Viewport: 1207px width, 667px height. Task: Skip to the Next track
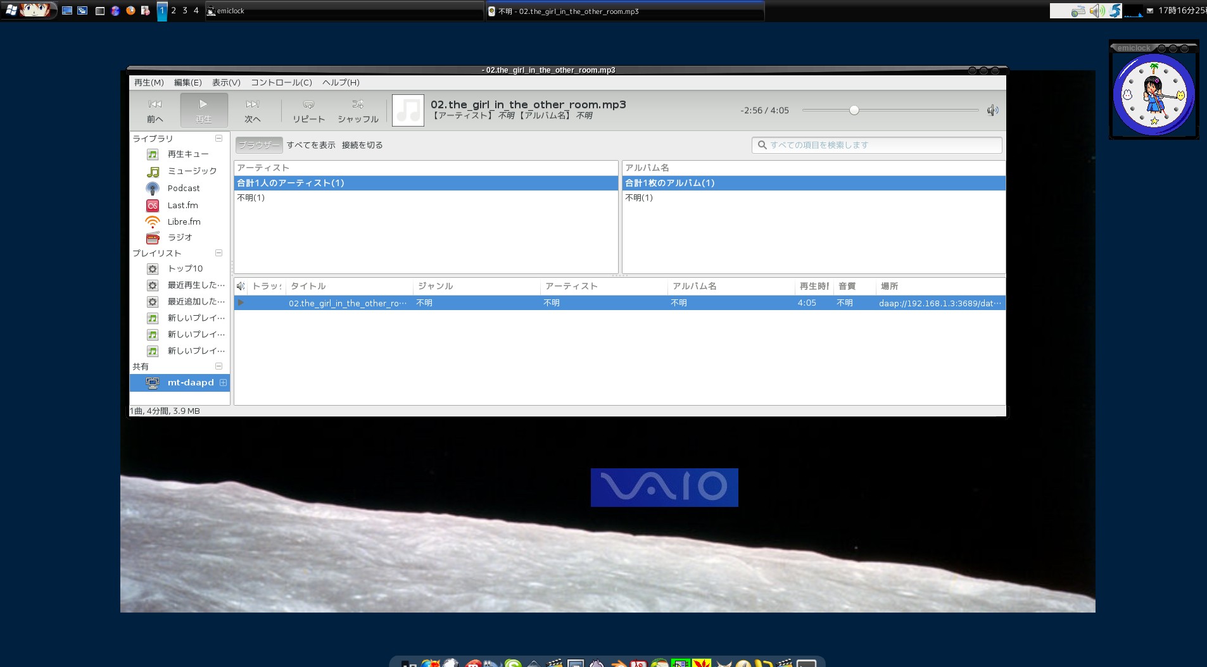[253, 110]
